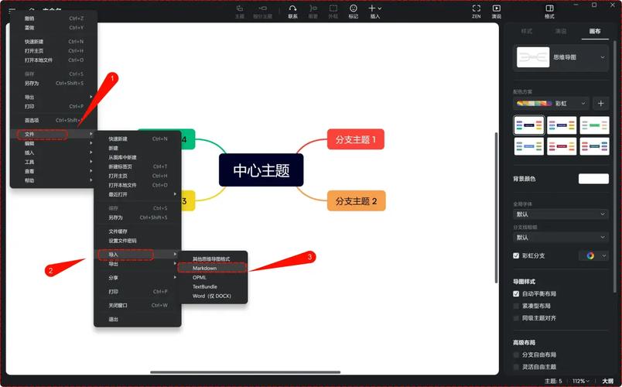Expand the Share (分享) submenu
622x387 pixels.
click(x=137, y=278)
